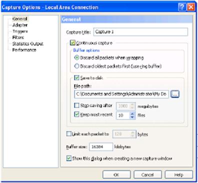Viewport: 198px width, 183px height.
Task: Decrease Keep most recent files count
Action: point(132,117)
